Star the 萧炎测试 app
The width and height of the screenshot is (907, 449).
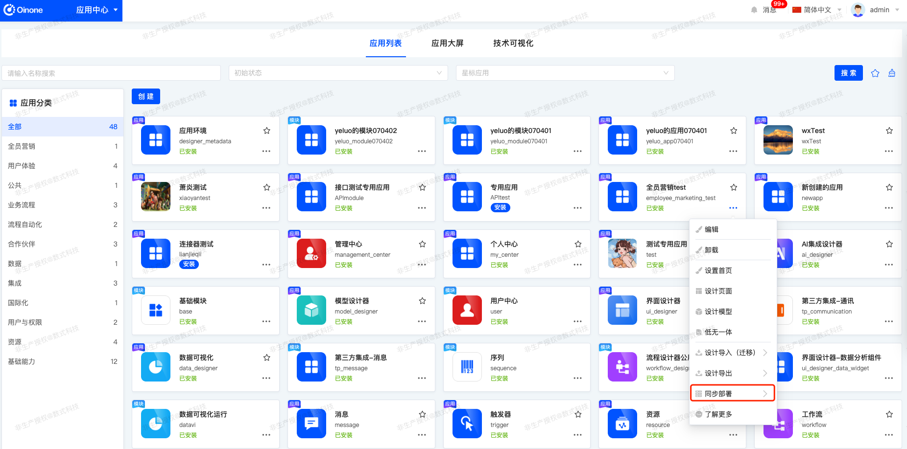[266, 187]
